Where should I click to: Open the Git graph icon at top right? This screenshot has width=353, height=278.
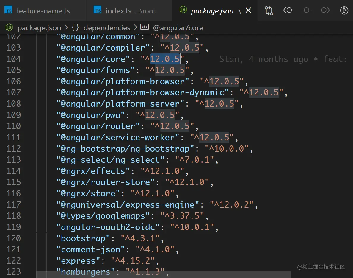(344, 10)
